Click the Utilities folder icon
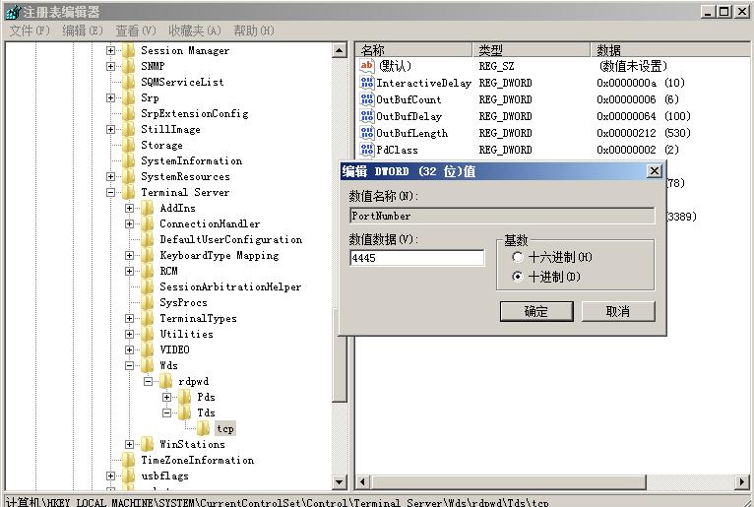The width and height of the screenshot is (754, 507). pos(147,335)
